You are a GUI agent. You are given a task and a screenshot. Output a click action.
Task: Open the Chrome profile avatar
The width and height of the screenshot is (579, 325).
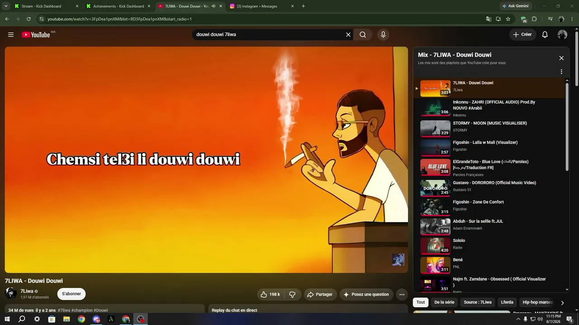(x=561, y=19)
